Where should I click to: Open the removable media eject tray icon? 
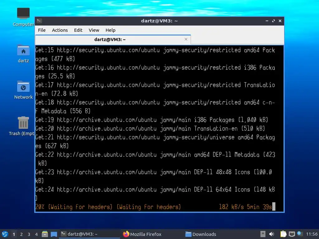point(263,234)
